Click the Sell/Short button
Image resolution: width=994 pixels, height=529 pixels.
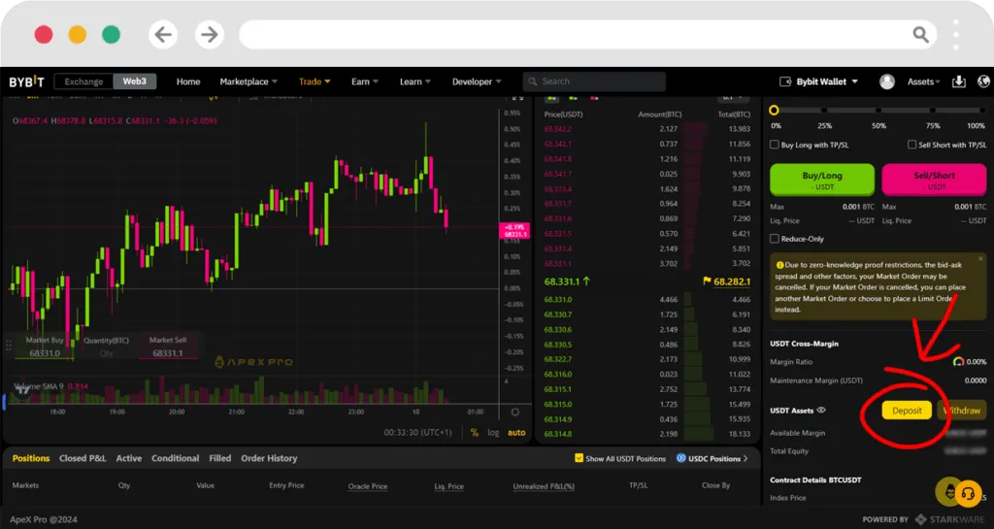coord(934,180)
